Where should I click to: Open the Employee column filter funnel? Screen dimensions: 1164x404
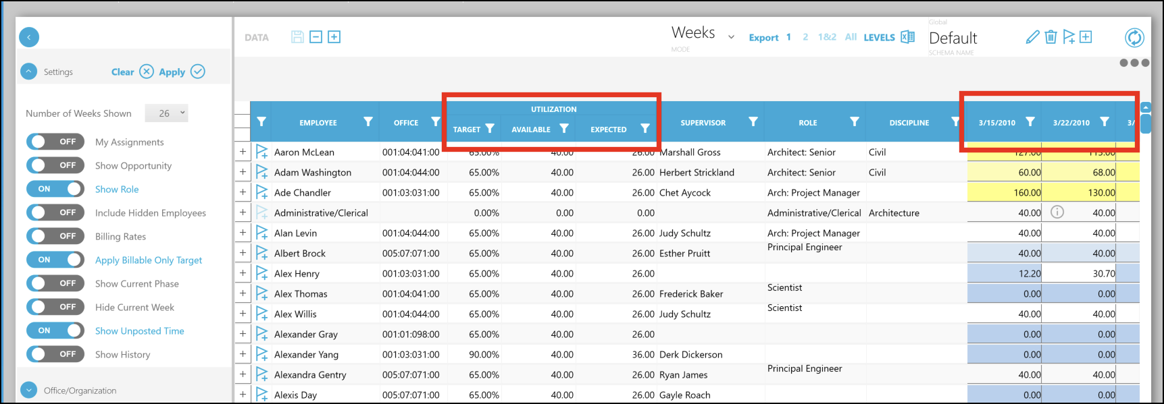pyautogui.click(x=368, y=122)
